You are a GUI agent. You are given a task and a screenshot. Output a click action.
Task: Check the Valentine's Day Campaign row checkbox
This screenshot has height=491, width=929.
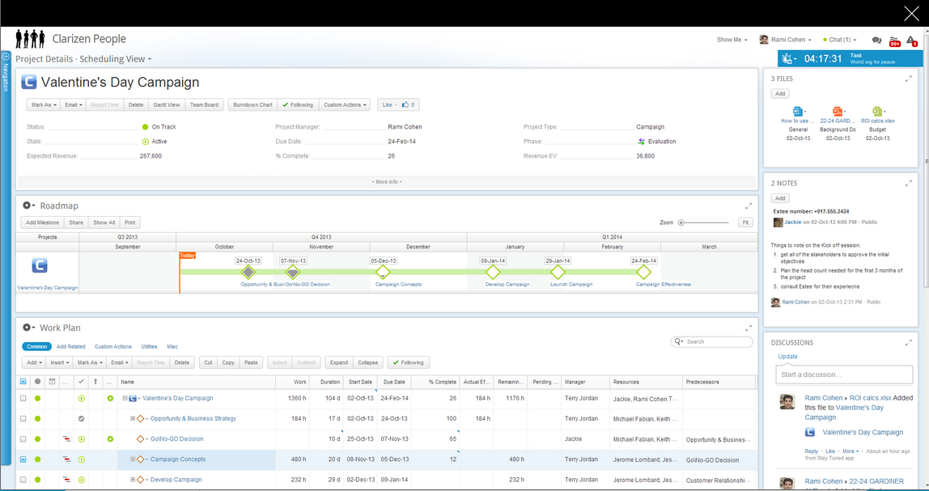pos(23,399)
